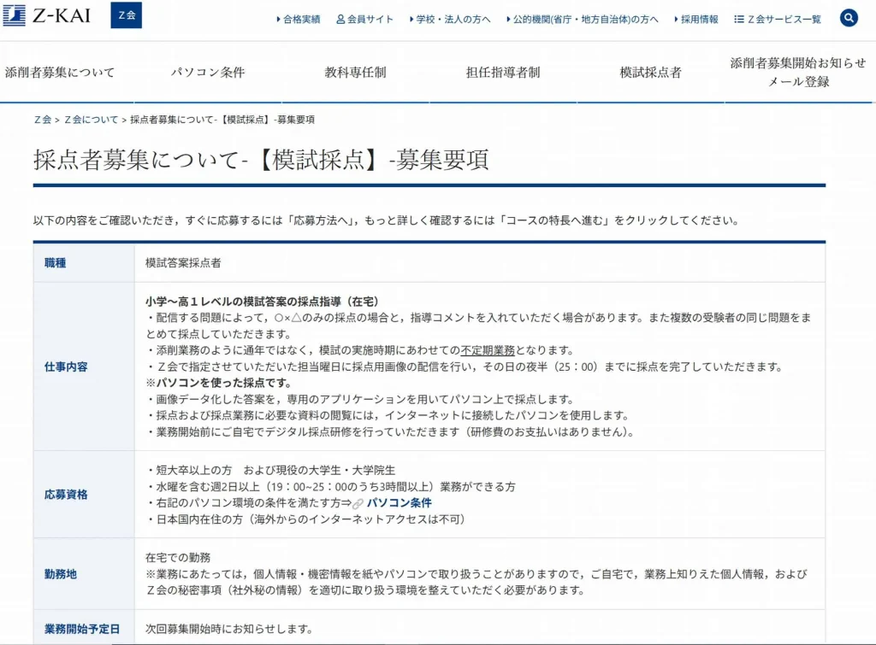Click the 勤務地 row label
This screenshot has height=645, width=876.
click(x=61, y=574)
